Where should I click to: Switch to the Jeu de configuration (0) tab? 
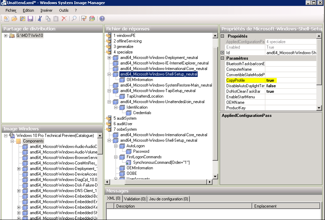point(168,199)
